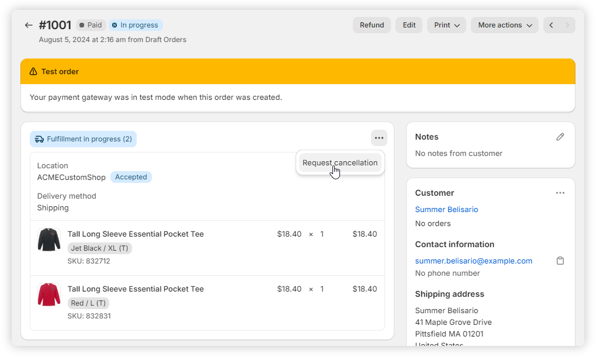The height and width of the screenshot is (357, 600).
Task: Open the Customer section three-dot menu
Action: click(x=560, y=193)
